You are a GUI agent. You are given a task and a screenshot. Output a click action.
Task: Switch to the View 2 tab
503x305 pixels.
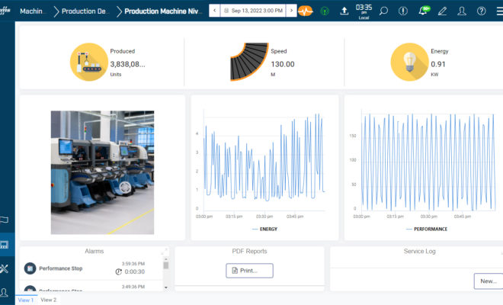pos(48,300)
